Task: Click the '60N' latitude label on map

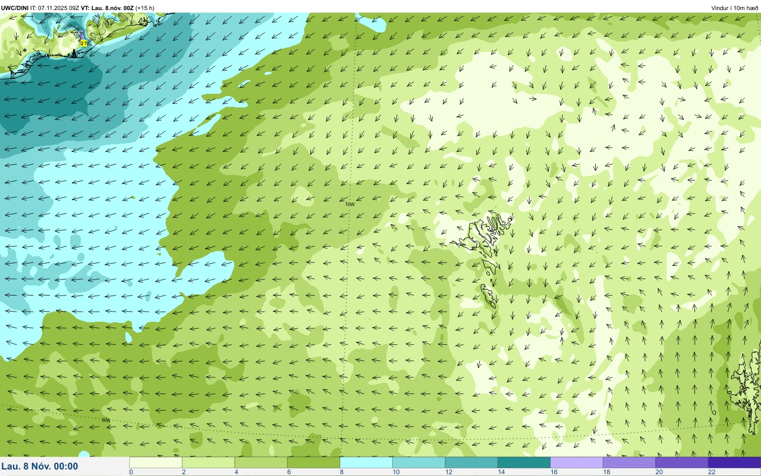Action: click(x=106, y=420)
